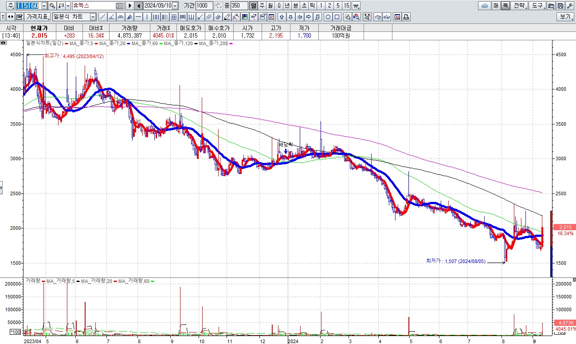Click the back arrow beside the date

(x=138, y=6)
